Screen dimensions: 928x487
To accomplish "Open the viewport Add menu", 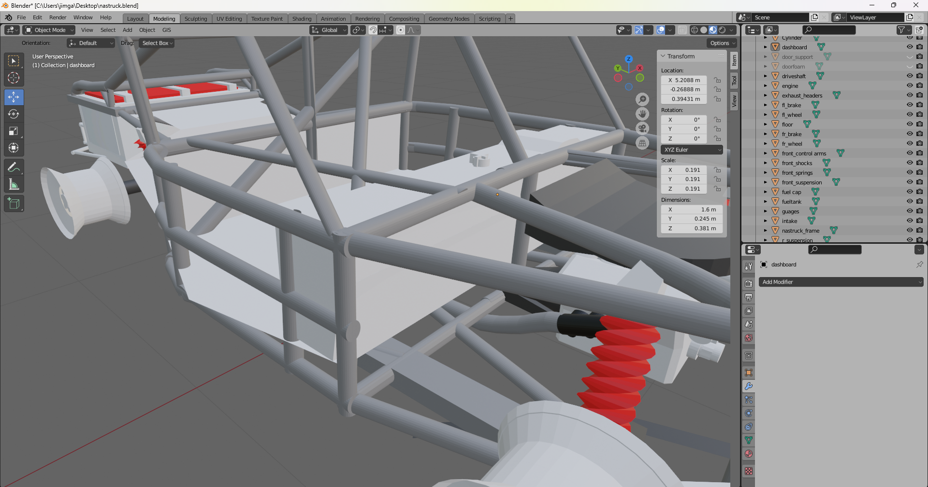I will point(128,30).
